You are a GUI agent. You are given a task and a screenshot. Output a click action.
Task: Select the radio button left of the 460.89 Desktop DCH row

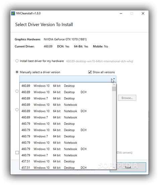tap(17, 91)
